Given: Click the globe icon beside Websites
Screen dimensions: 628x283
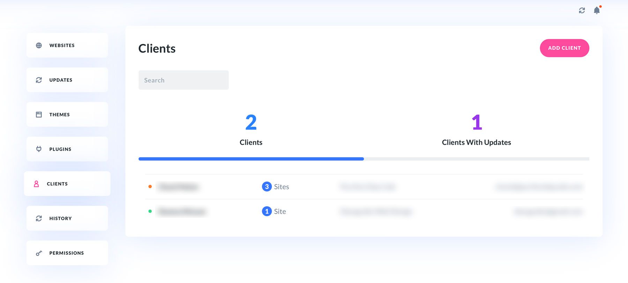Looking at the screenshot, I should [x=39, y=45].
